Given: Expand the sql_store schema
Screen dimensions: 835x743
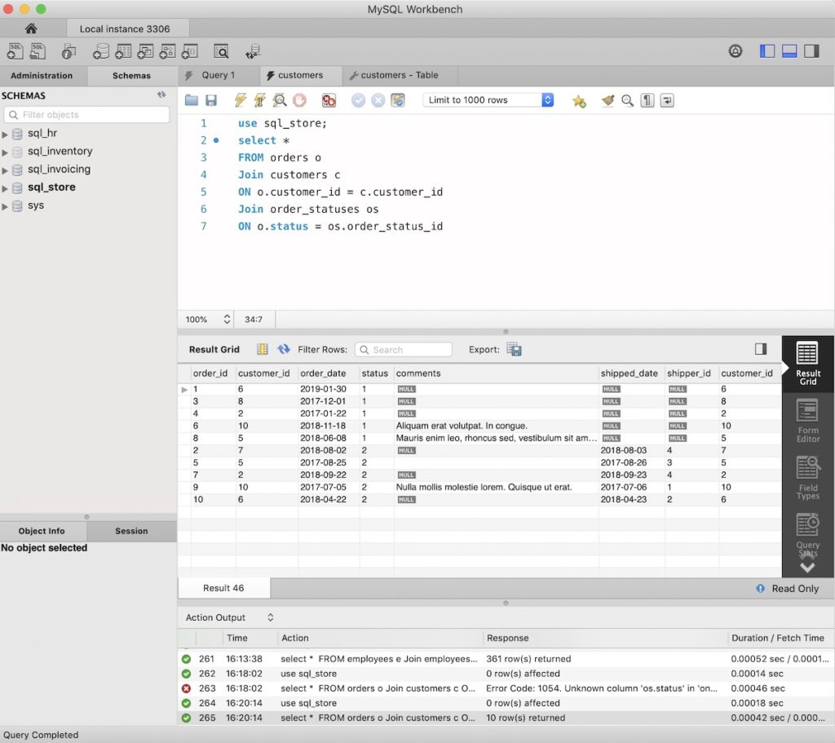Looking at the screenshot, I should point(5,188).
